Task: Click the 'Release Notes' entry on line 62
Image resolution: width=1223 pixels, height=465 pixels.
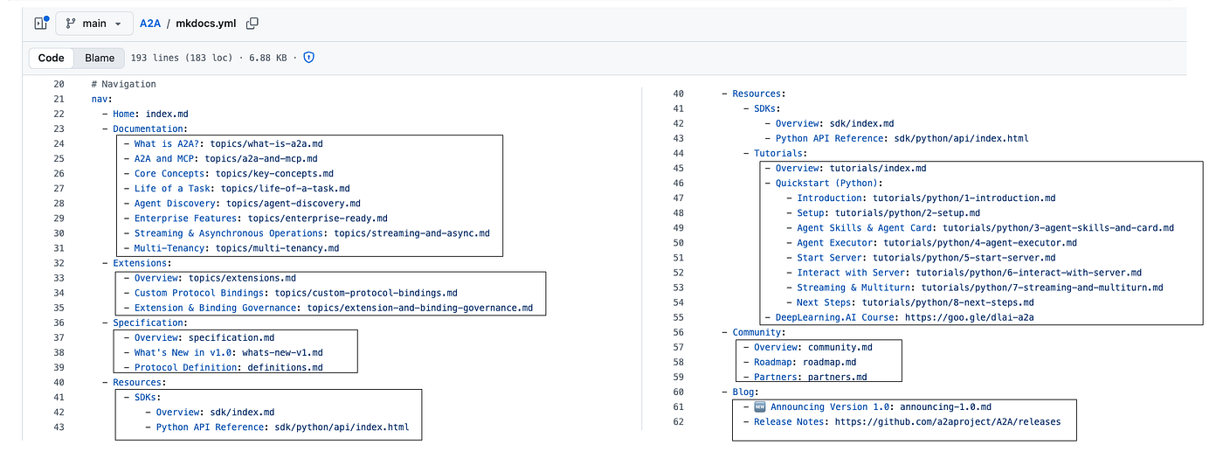Action: [x=902, y=421]
